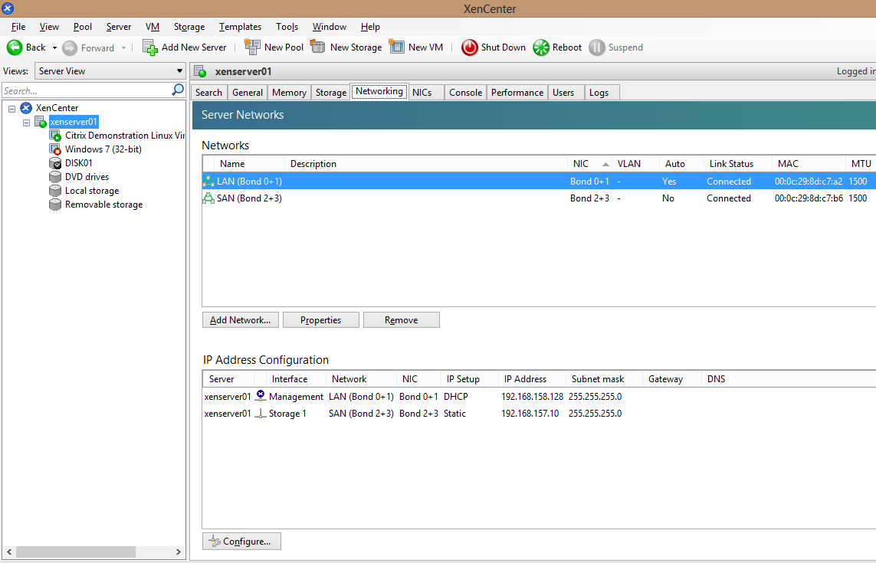Click the Add New Server toolbar icon
This screenshot has height=563, width=876.
point(150,47)
